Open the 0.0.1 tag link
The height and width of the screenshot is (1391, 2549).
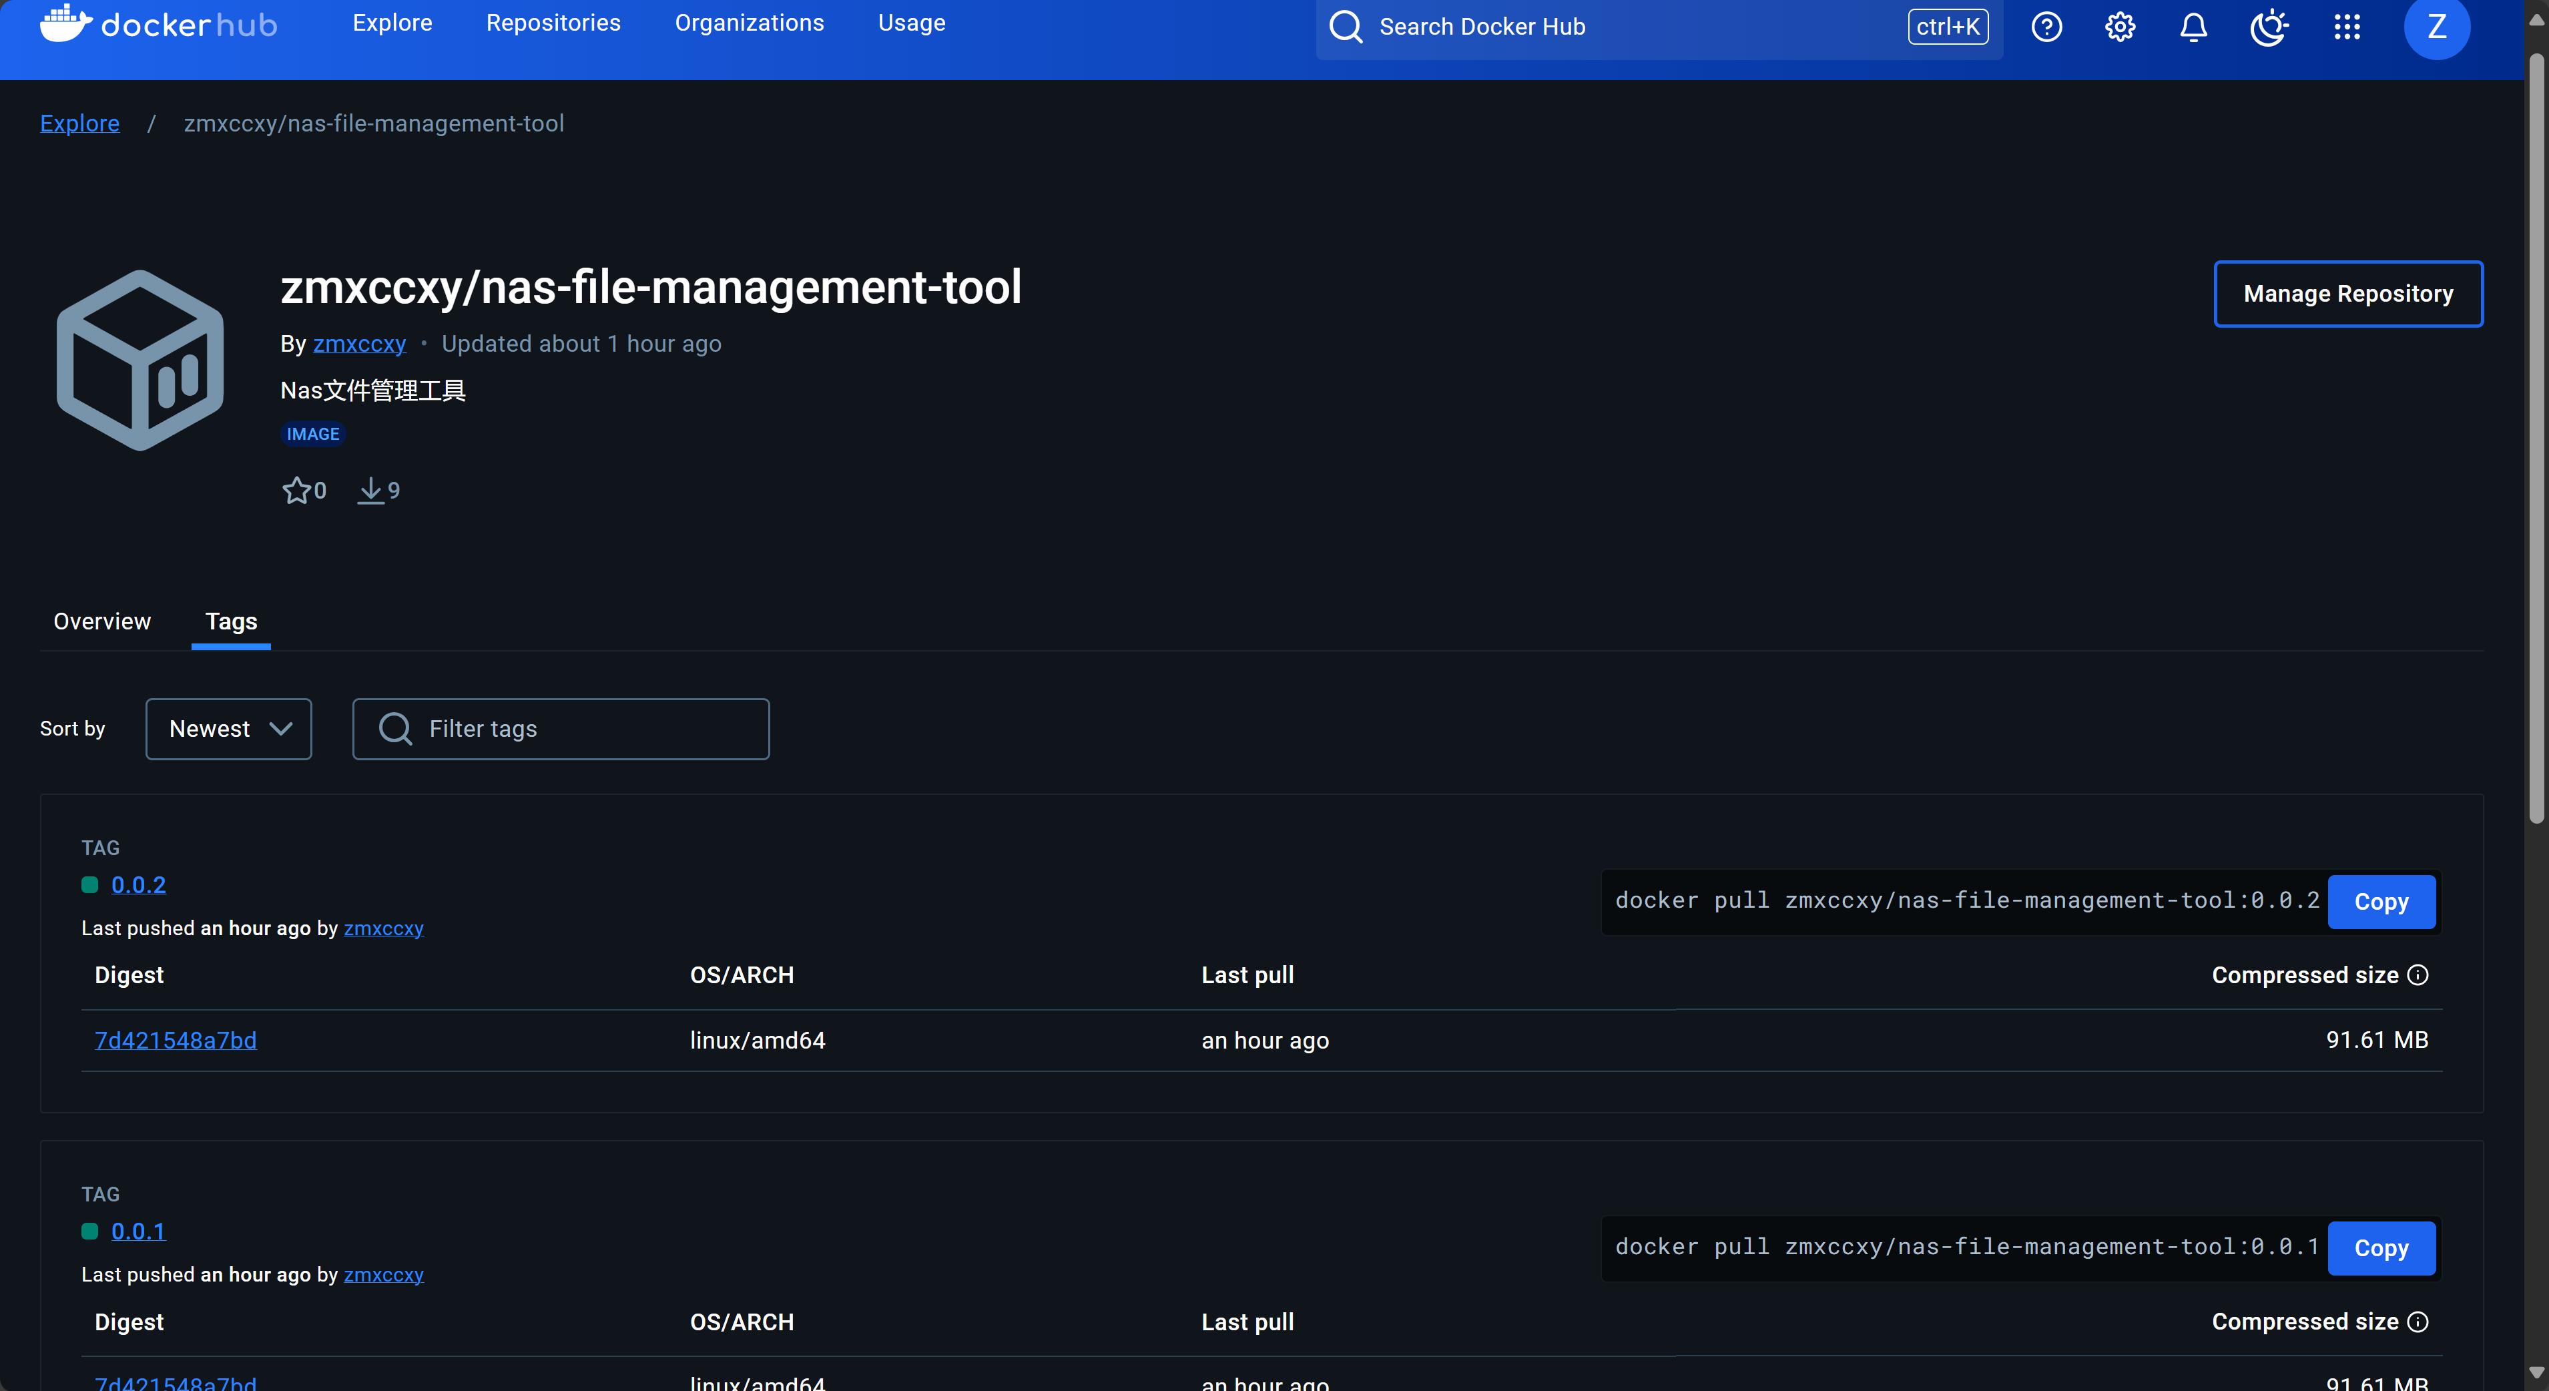tap(139, 1231)
